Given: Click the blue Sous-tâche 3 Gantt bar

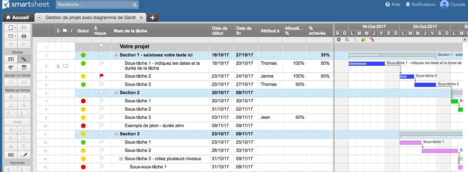Looking at the screenshot, I should click(x=425, y=85).
